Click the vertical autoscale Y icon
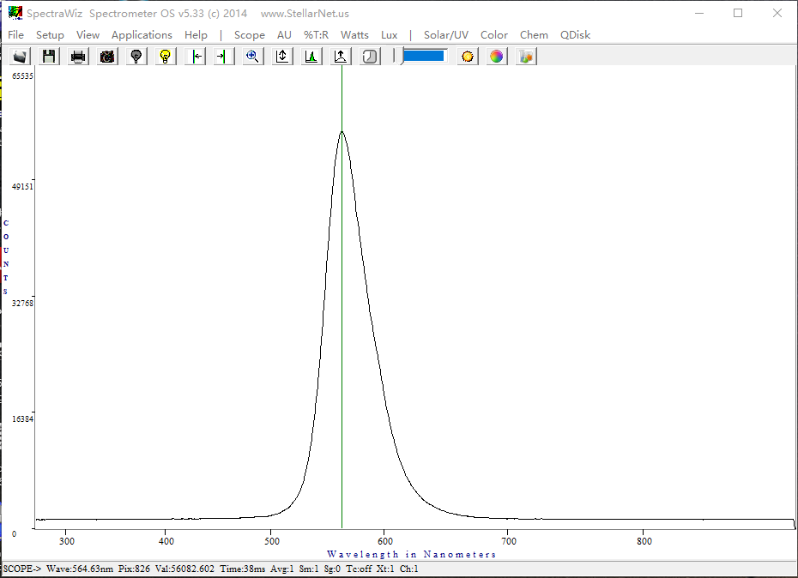Image resolution: width=798 pixels, height=578 pixels. click(x=282, y=57)
